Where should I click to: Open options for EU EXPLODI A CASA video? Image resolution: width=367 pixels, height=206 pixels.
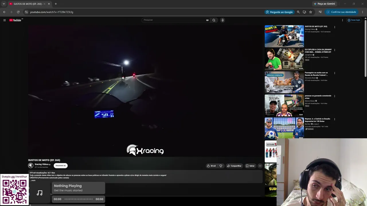(335, 50)
